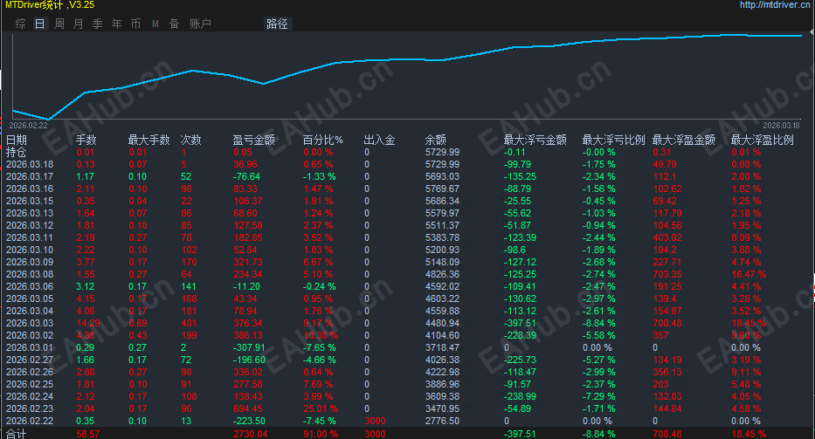The width and height of the screenshot is (815, 439).
Task: Click the 路径 path button
Action: (277, 24)
